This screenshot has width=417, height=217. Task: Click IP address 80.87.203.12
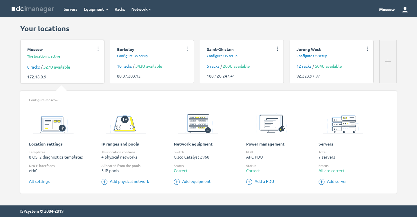[129, 76]
